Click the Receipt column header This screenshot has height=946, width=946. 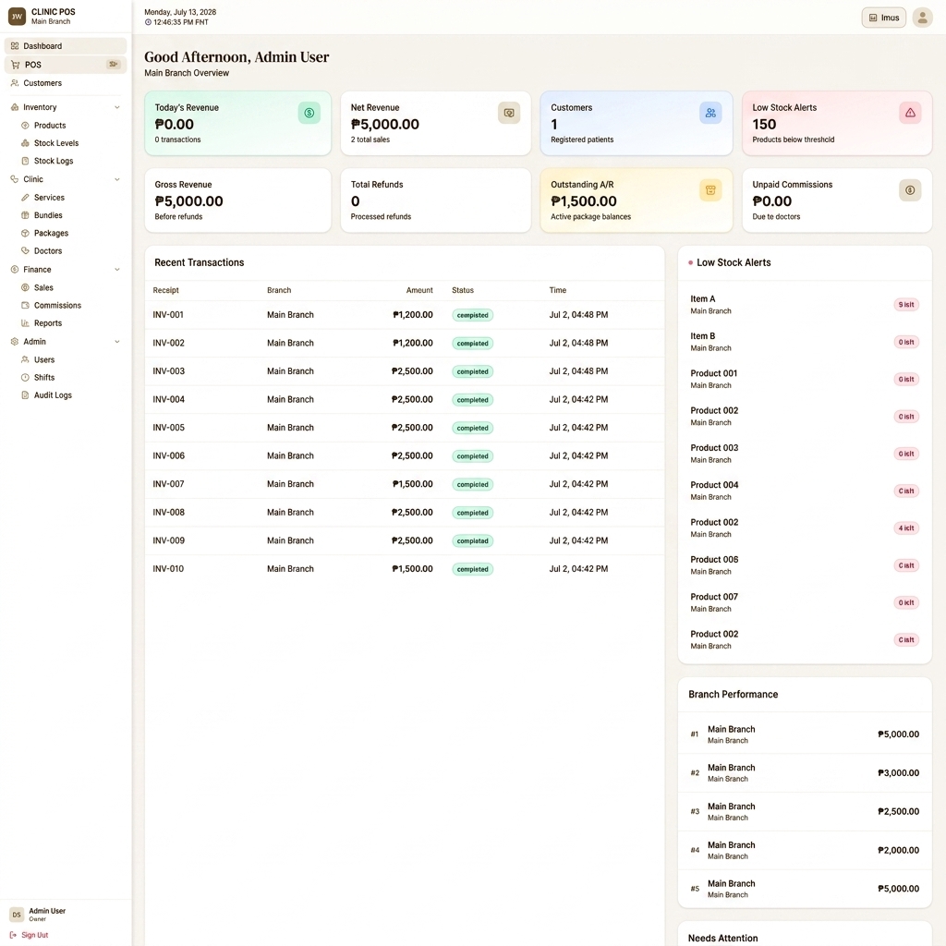(166, 290)
